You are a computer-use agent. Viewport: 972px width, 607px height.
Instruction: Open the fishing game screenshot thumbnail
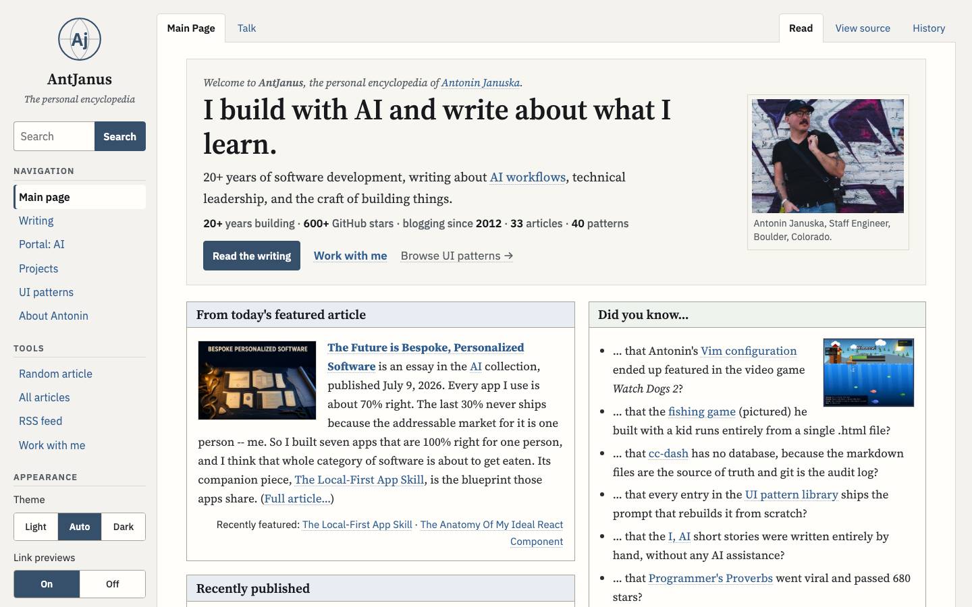[x=869, y=372]
